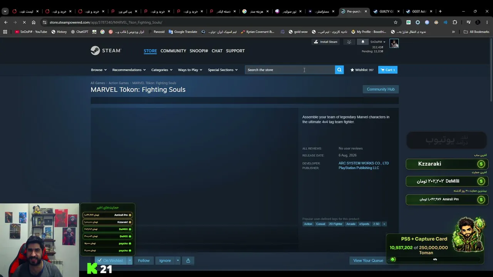The image size is (493, 277).
Task: Open the SUPPORT menu item
Action: tap(235, 51)
